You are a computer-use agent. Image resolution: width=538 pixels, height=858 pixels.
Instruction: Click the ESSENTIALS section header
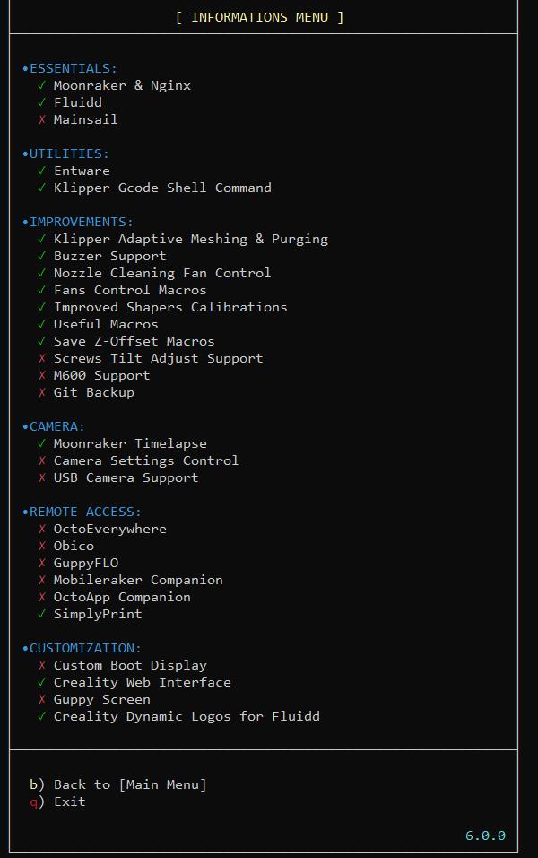point(72,68)
